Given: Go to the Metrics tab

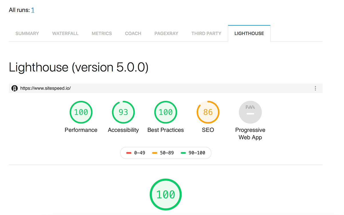Looking at the screenshot, I should coord(102,33).
